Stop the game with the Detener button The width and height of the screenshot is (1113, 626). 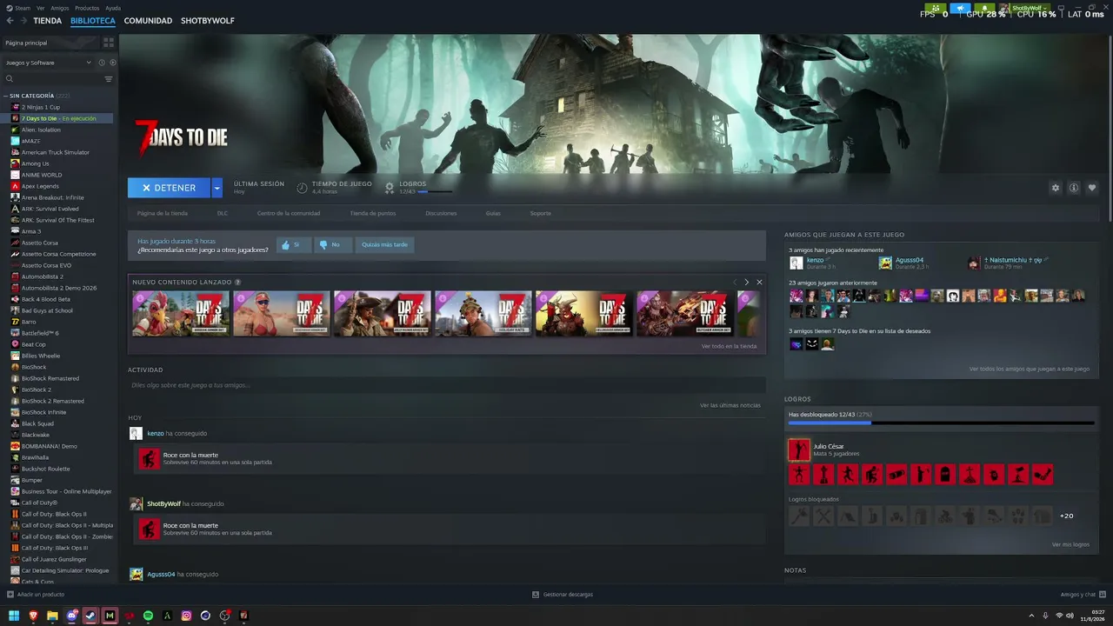pyautogui.click(x=169, y=188)
